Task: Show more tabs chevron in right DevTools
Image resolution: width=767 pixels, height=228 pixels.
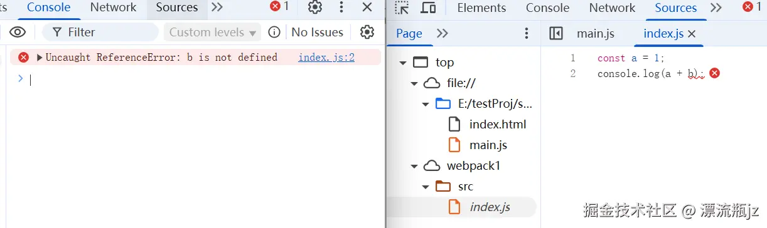Action: tap(716, 8)
